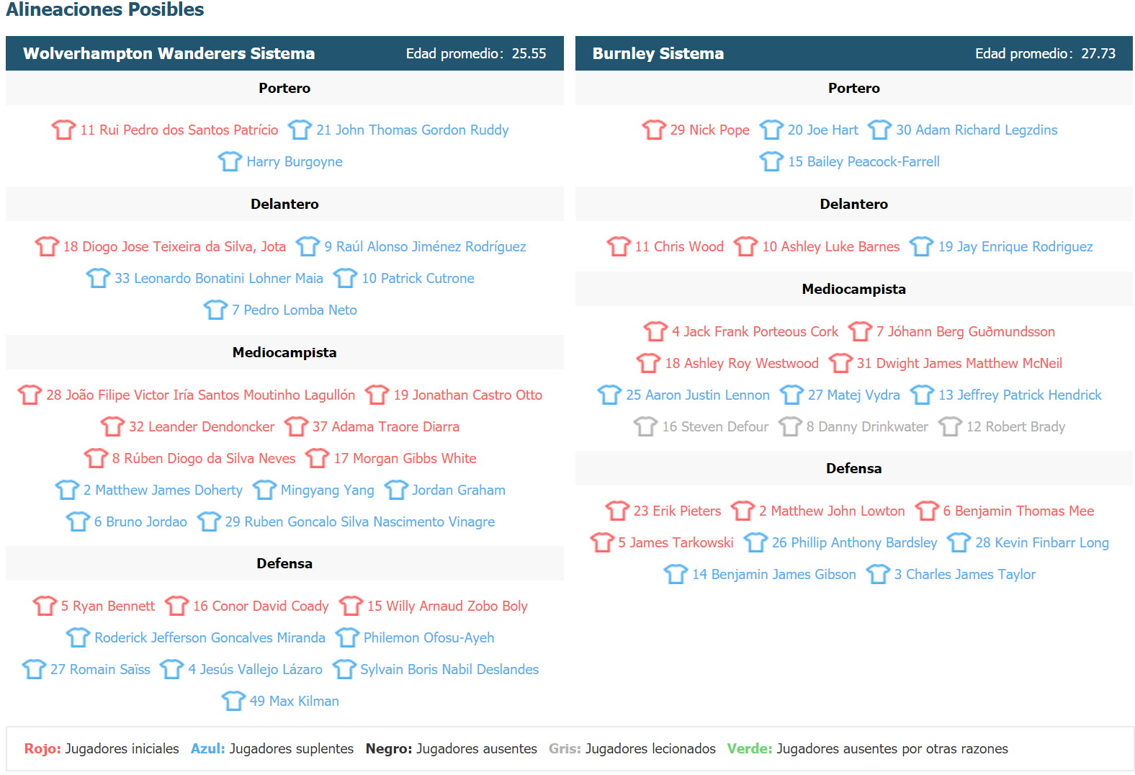Click Burnley's Edad promedio value 27.73
This screenshot has height=775, width=1135.
1098,53
